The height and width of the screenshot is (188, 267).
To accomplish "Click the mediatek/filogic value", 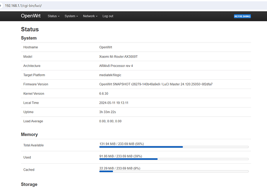I will tap(110, 75).
